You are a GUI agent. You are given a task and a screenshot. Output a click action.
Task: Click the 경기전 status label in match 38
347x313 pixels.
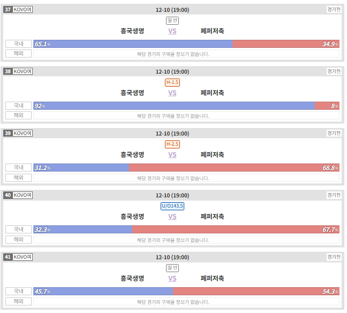coord(334,72)
